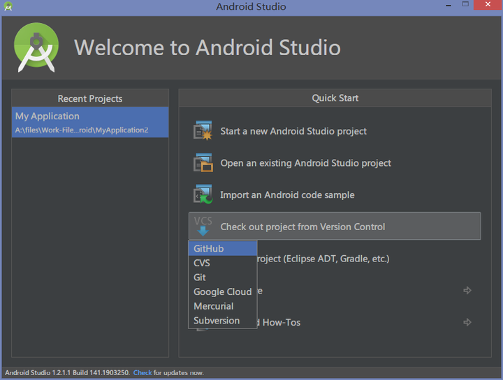Click the new Android Studio project icon
Image resolution: width=503 pixels, height=380 pixels.
[203, 130]
